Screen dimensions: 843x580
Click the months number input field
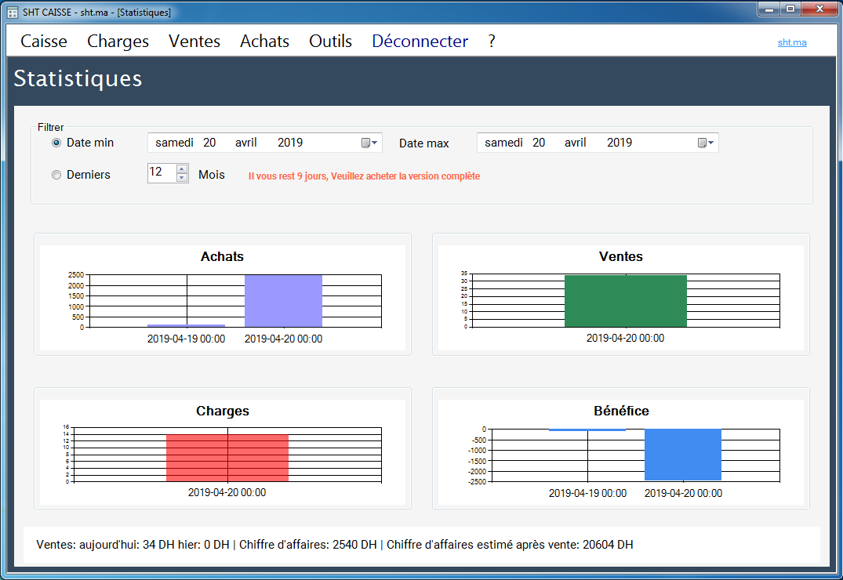161,173
